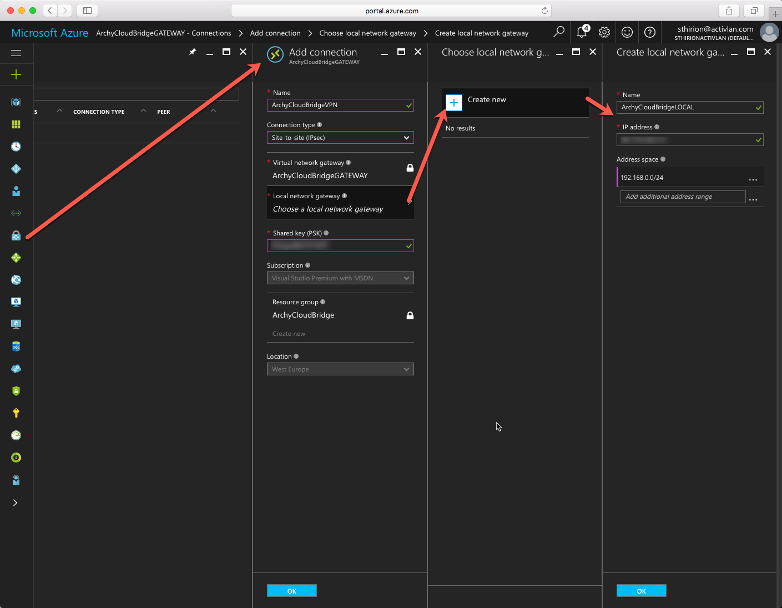Open the Location West Europe dropdown
Image resolution: width=782 pixels, height=608 pixels.
(340, 369)
